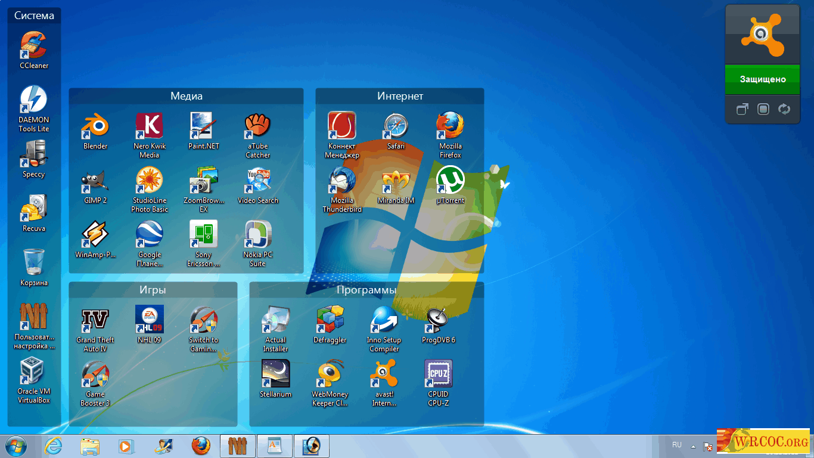Viewport: 814px width, 458px height.
Task: Launch the Defraggler shortcut
Action: pyautogui.click(x=330, y=325)
